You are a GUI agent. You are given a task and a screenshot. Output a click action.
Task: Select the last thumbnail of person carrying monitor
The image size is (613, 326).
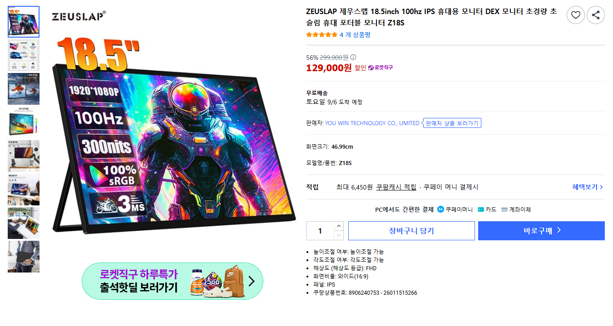(24, 257)
